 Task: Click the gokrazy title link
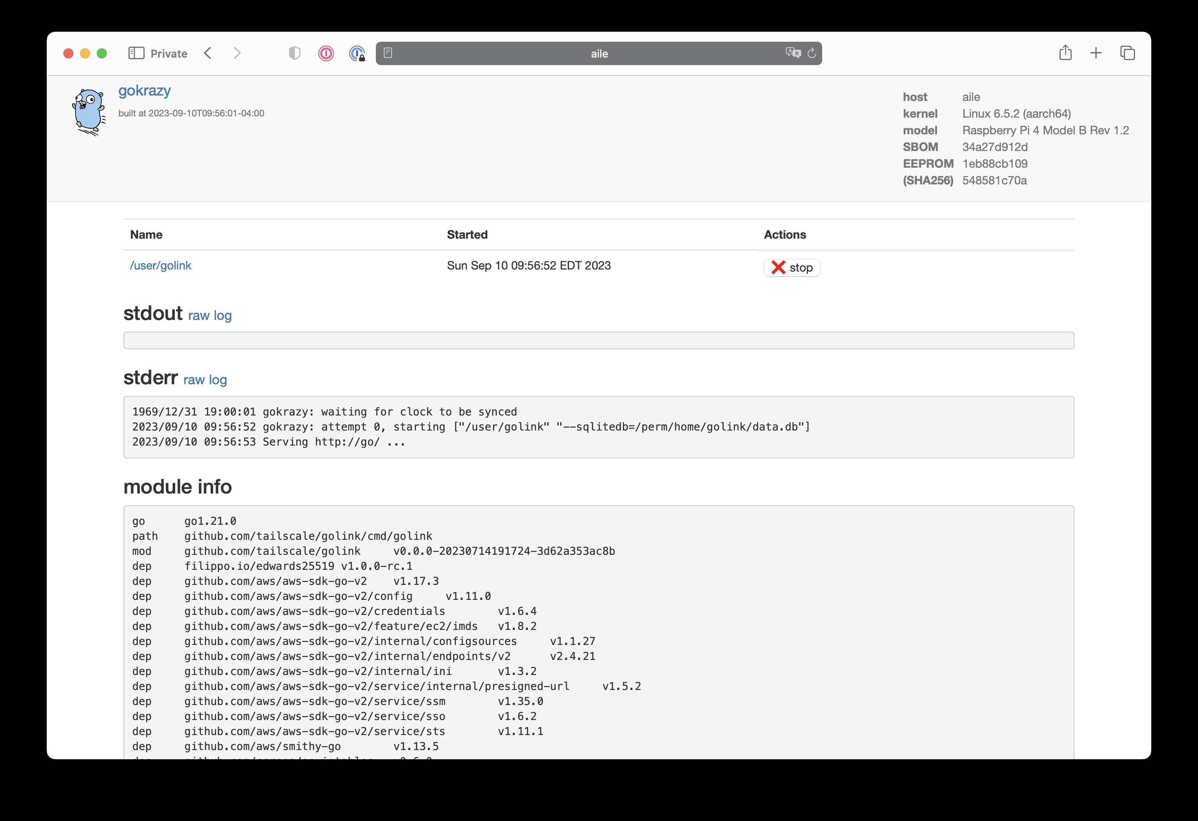click(144, 90)
